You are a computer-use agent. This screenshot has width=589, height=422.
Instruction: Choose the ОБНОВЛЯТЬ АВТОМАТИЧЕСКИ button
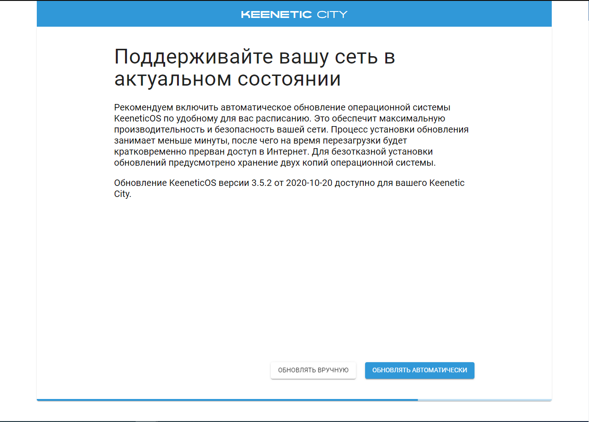coord(419,370)
